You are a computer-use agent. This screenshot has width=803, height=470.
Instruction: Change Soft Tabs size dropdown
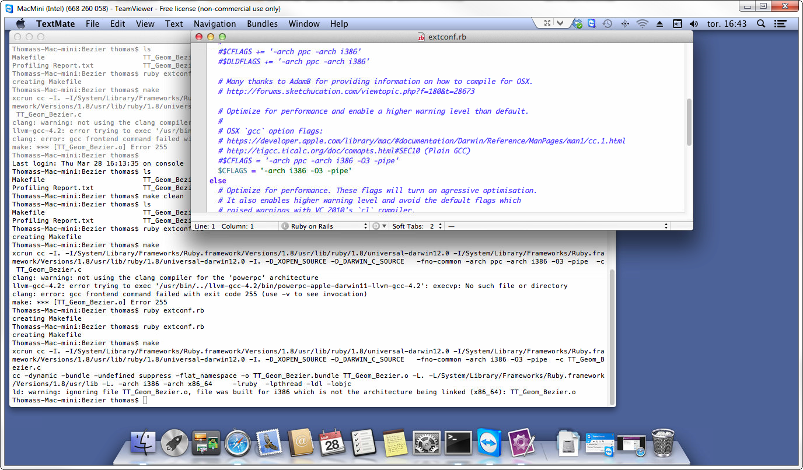[x=436, y=226]
